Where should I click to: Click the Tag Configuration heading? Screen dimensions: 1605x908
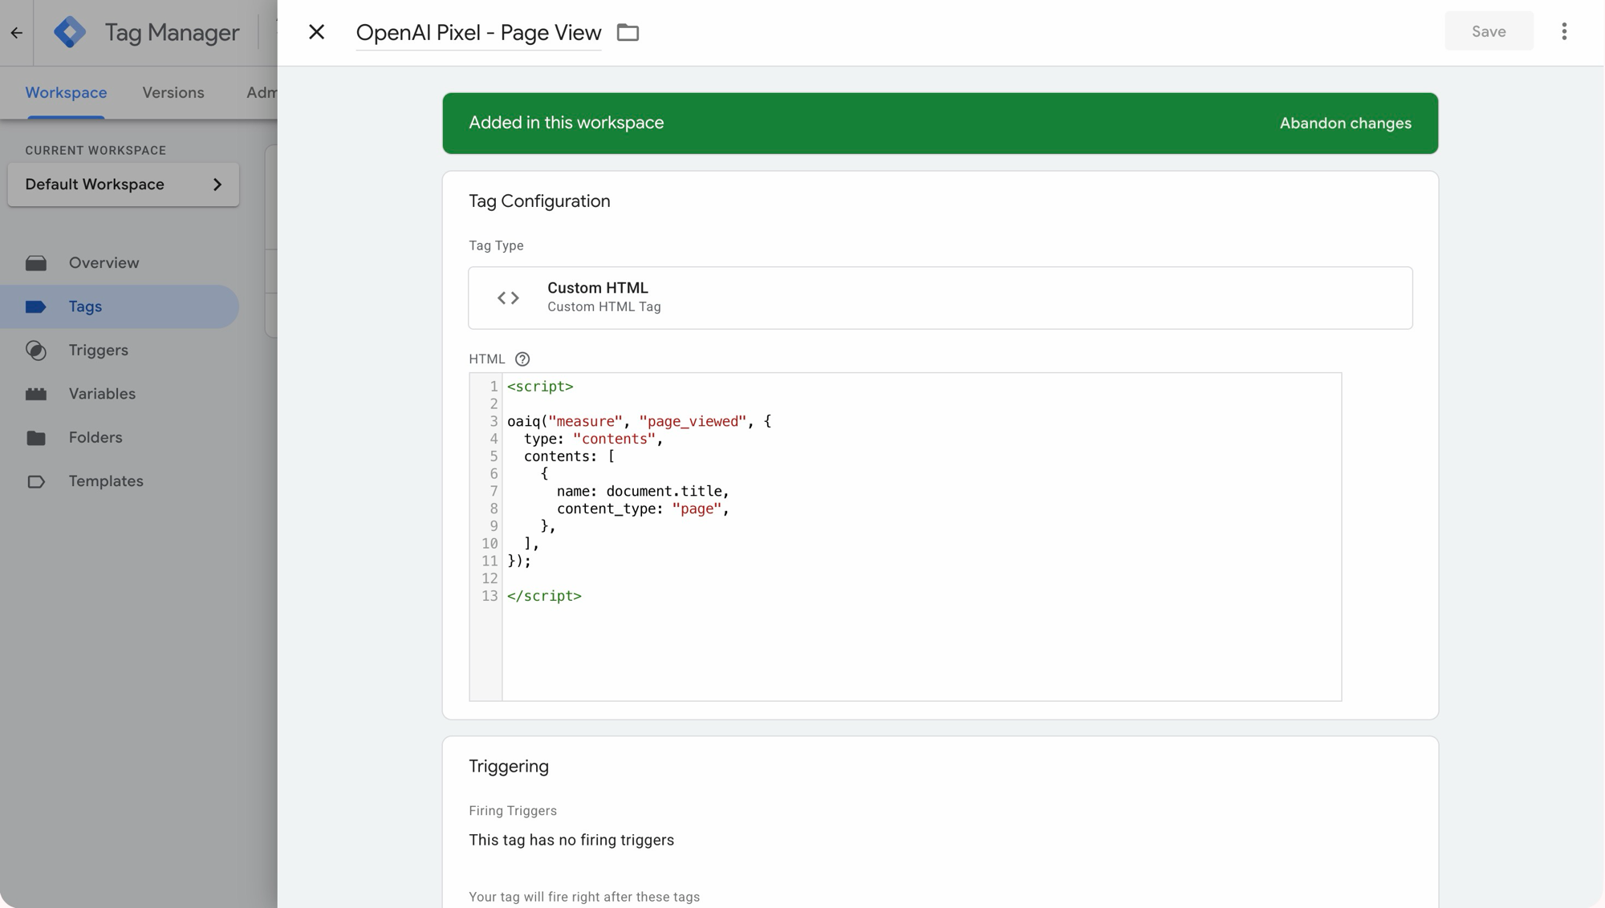pos(539,201)
